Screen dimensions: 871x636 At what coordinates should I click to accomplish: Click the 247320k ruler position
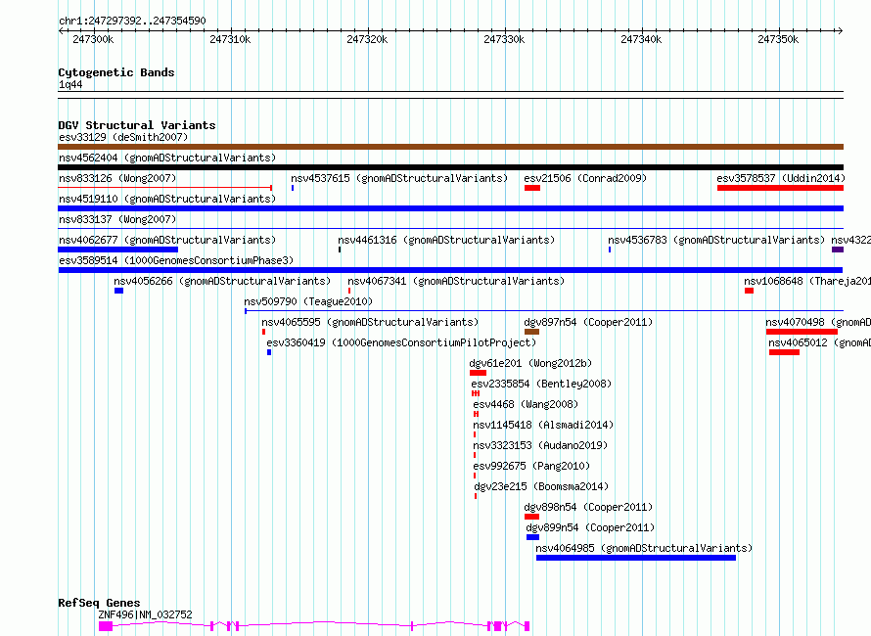point(367,39)
